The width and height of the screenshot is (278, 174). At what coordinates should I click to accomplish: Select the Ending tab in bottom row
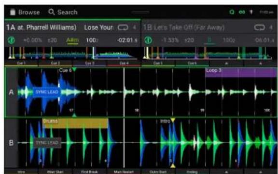[x=192, y=172]
